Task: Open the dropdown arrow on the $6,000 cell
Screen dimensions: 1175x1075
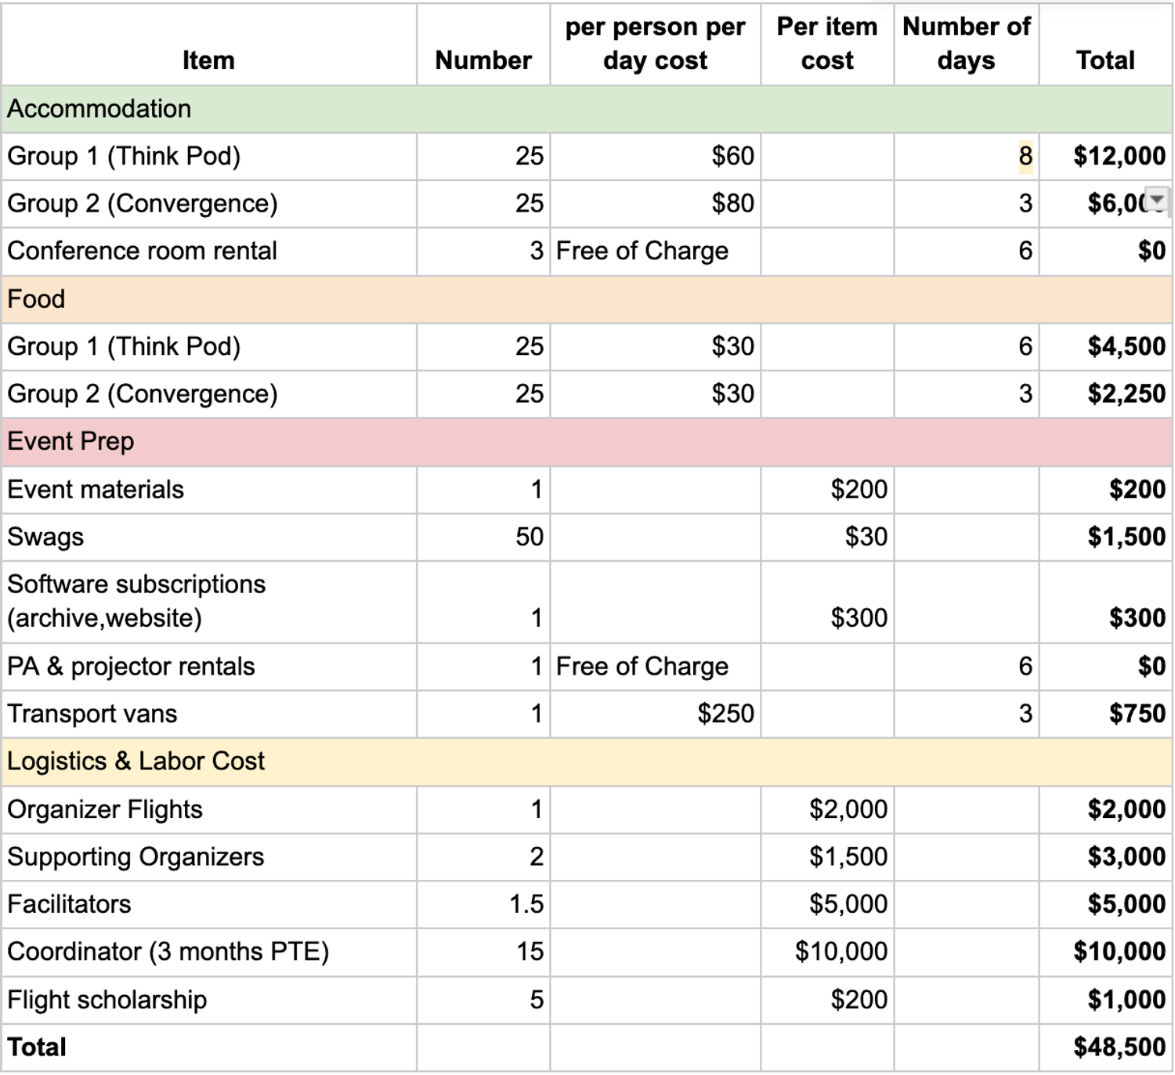Action: (1156, 200)
